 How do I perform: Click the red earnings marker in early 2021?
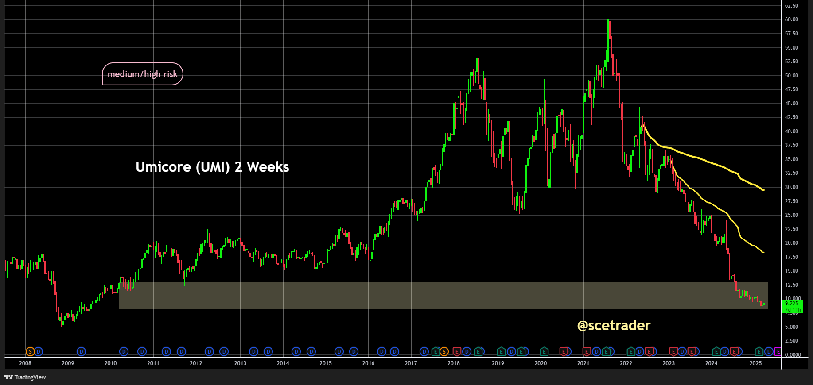point(587,352)
